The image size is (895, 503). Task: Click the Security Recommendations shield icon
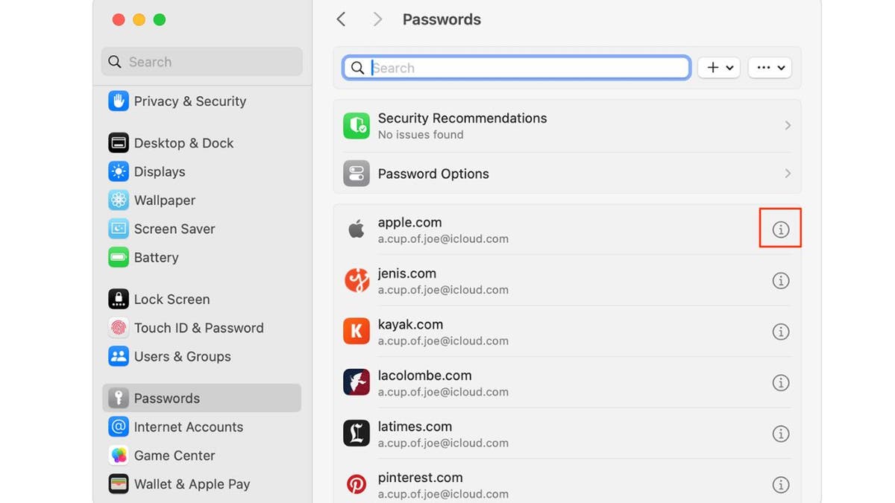[357, 126]
